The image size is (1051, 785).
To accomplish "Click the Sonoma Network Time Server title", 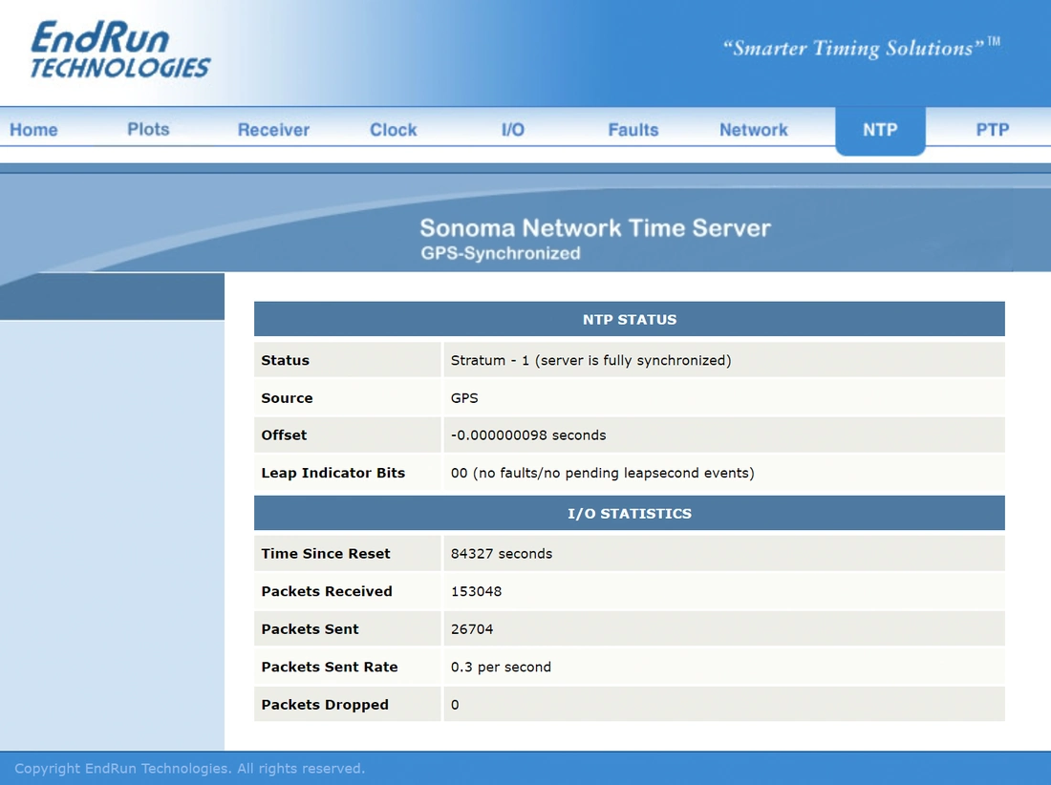I will [x=595, y=227].
